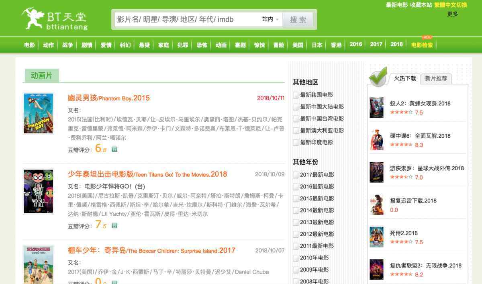Choose the 恐怖 genre in the nav bar
Image resolution: width=482 pixels, height=284 pixels.
[202, 45]
